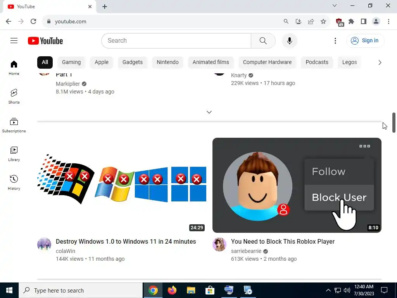
Task: Expand the section with the down chevron
Action: point(209,112)
